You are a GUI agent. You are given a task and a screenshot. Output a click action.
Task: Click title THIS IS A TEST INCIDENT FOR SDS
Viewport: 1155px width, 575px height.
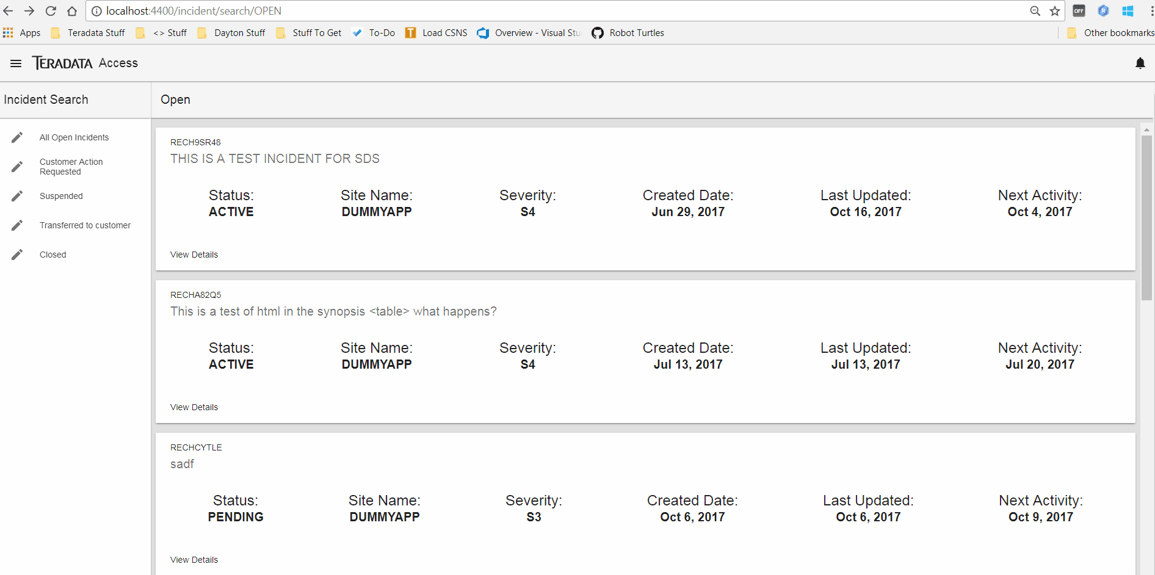[x=275, y=159]
